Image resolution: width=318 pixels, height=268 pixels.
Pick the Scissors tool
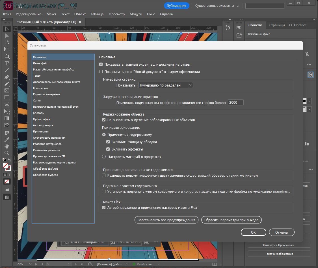coord(7,105)
